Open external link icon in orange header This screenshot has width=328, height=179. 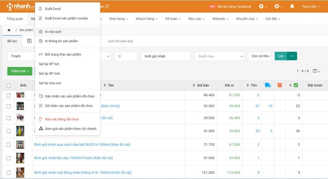click(x=107, y=6)
